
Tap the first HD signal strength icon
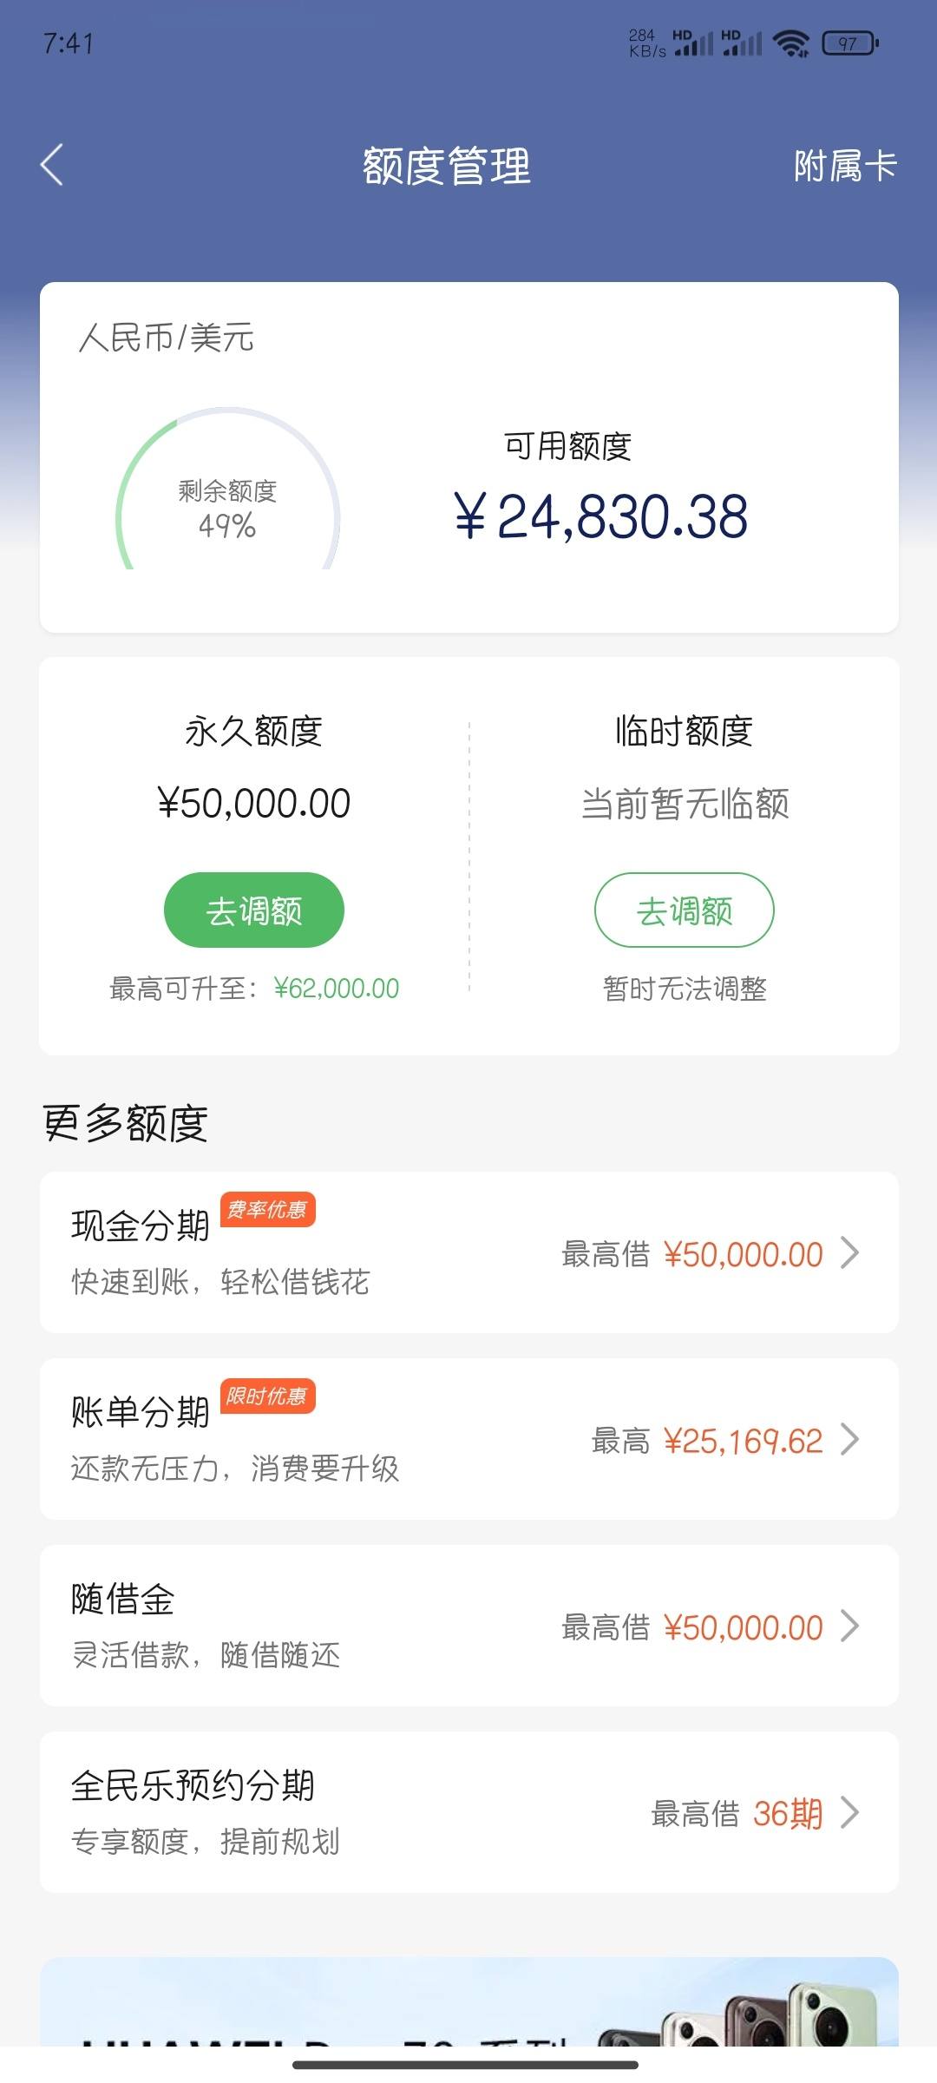tap(693, 43)
